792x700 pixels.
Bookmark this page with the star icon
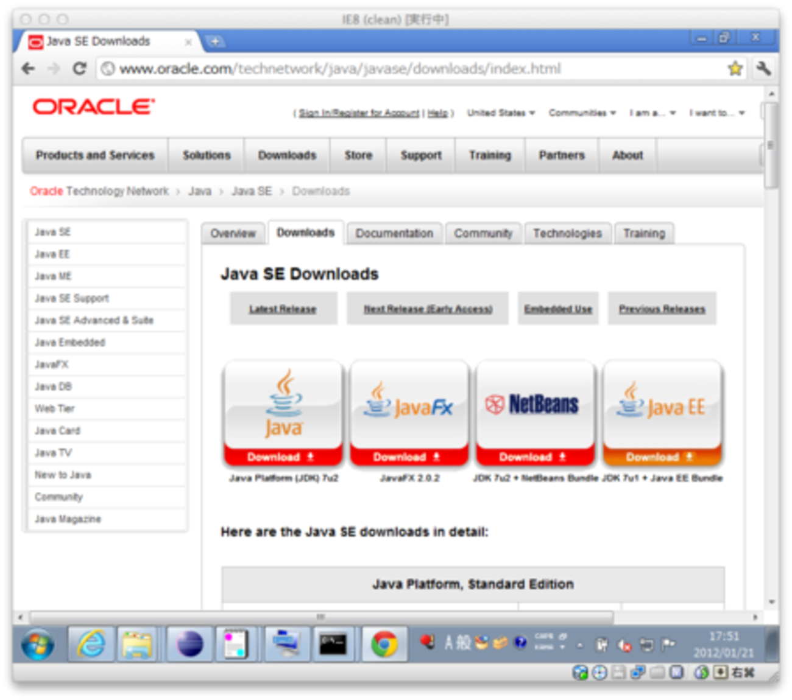point(735,68)
